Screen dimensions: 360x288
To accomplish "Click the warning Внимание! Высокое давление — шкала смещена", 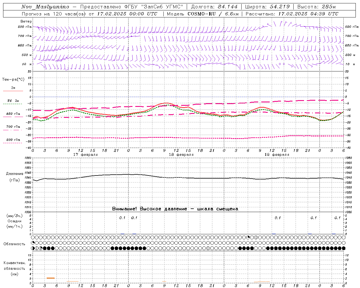I will 175,209.
